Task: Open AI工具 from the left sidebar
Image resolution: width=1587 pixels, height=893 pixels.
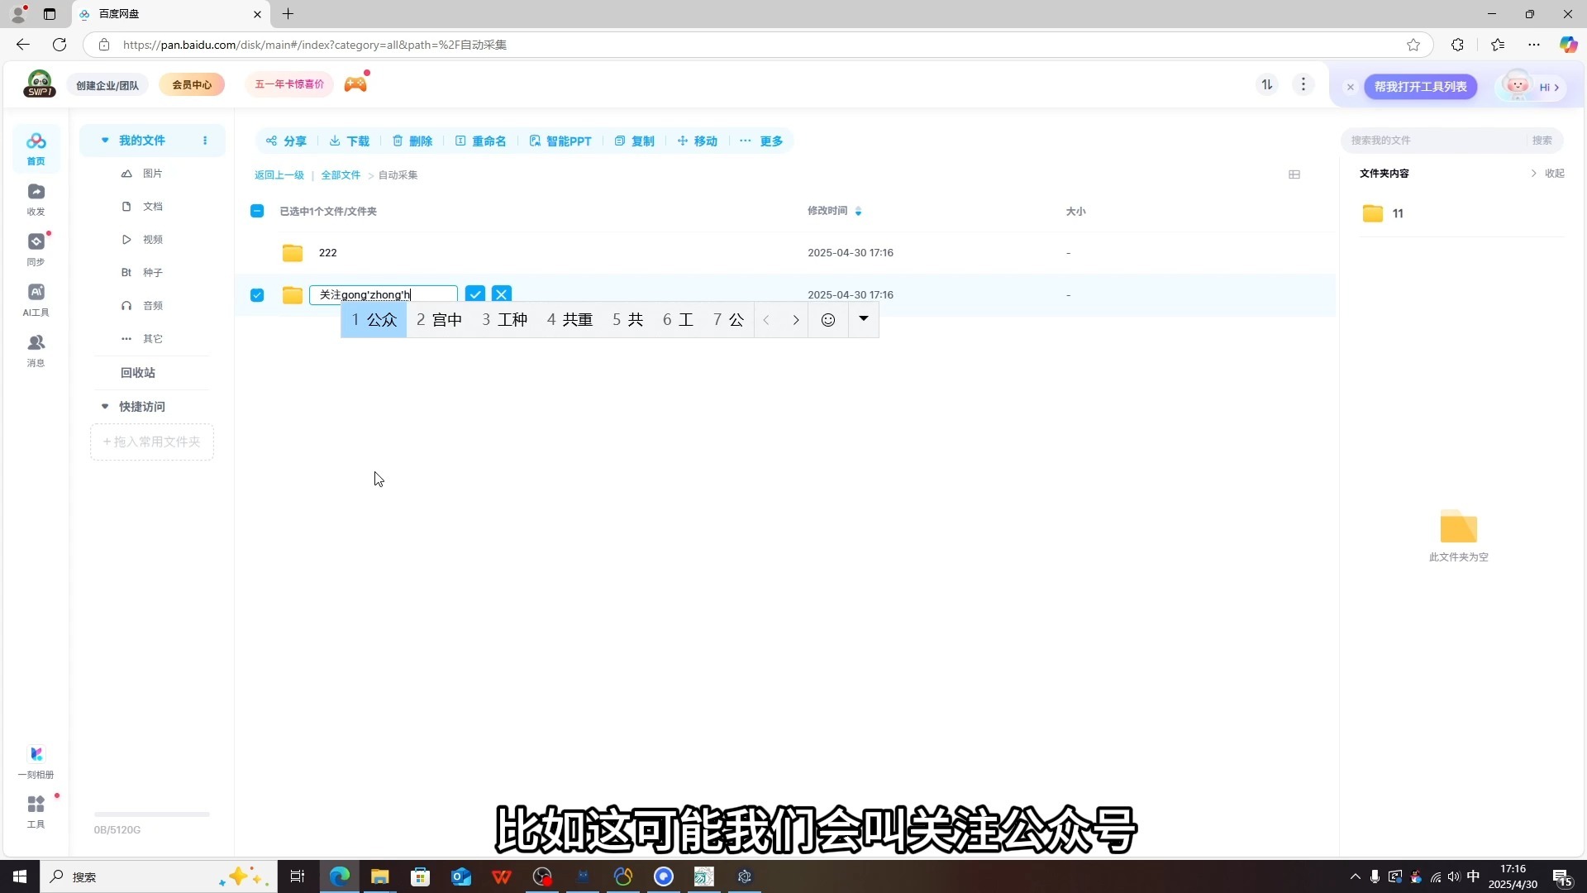Action: pyautogui.click(x=36, y=299)
